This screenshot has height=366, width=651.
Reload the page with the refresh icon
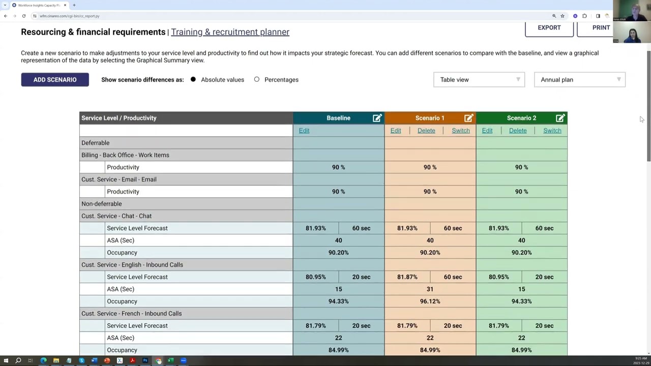point(23,16)
